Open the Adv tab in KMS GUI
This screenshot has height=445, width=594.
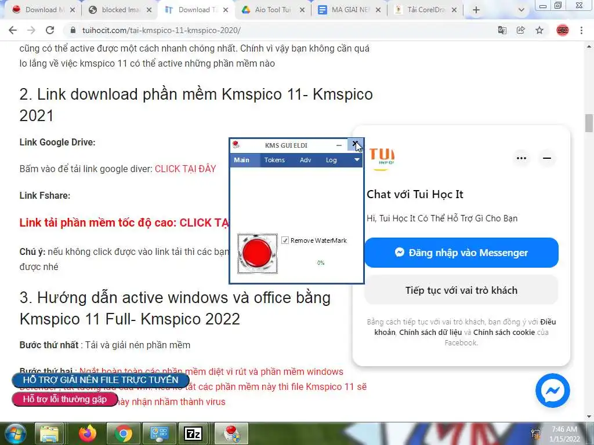305,160
